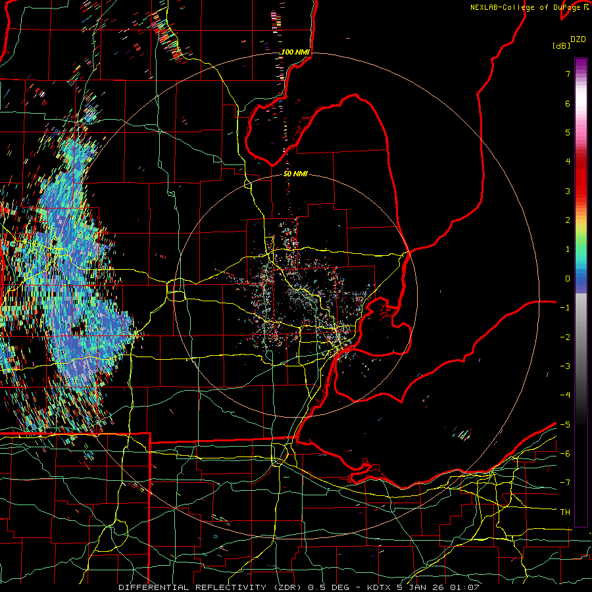This screenshot has height=592, width=592.
Task: Click the ZDR product caption at the bottom
Action: (x=299, y=587)
